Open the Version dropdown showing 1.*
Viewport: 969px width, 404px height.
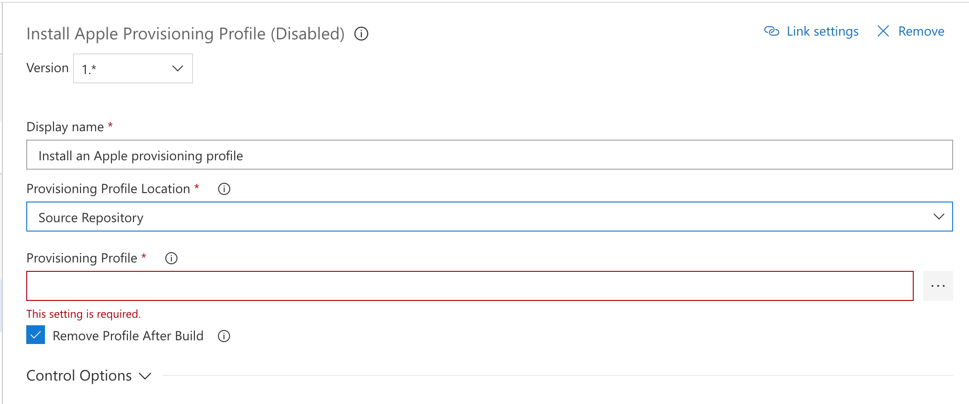point(133,68)
